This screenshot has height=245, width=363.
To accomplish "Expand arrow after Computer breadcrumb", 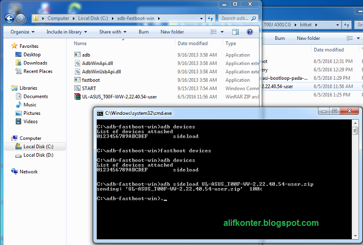I will tap(73, 18).
